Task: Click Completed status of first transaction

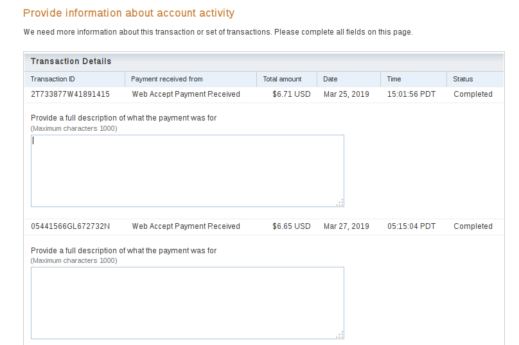Action: coord(473,94)
